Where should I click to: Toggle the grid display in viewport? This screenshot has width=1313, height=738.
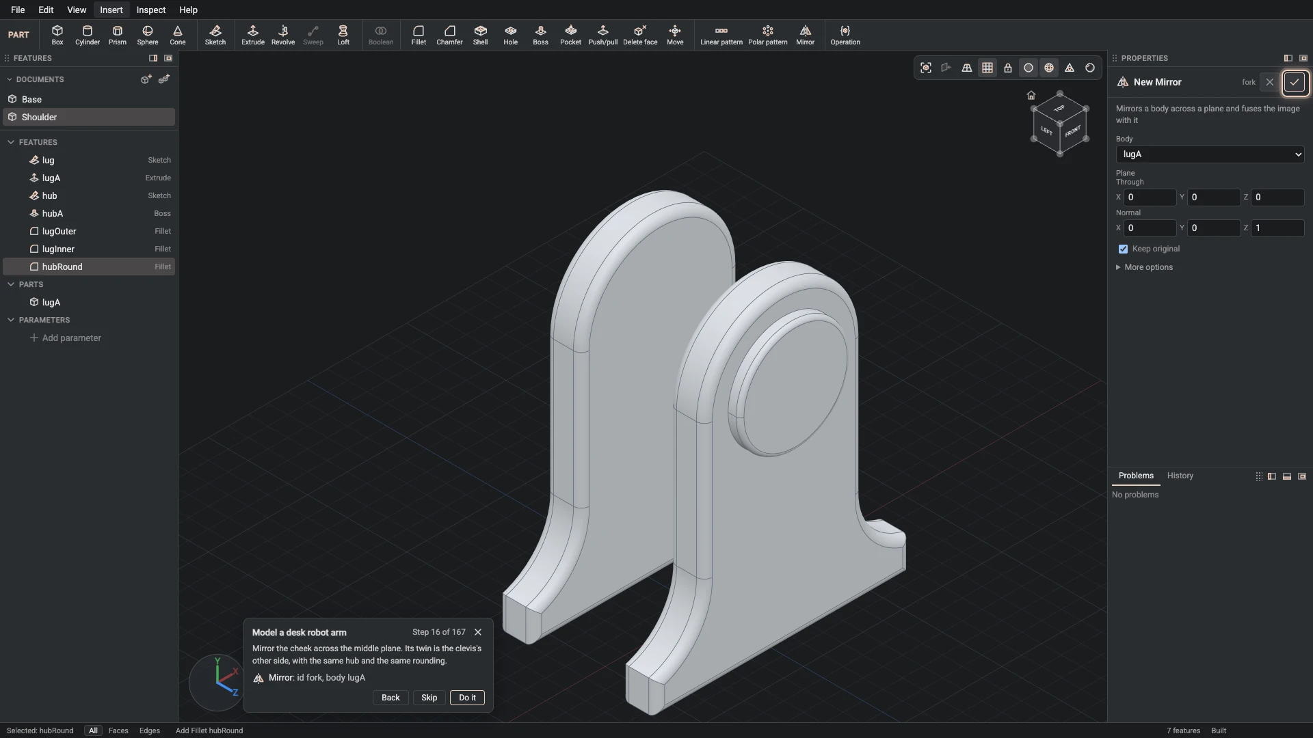[x=987, y=68]
